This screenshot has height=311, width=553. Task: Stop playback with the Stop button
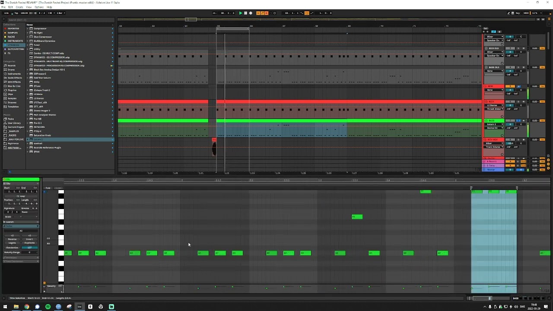[x=245, y=13]
